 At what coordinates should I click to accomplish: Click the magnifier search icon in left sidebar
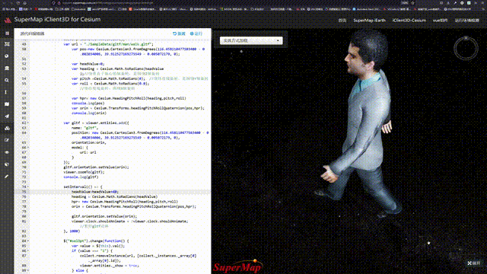7,80
